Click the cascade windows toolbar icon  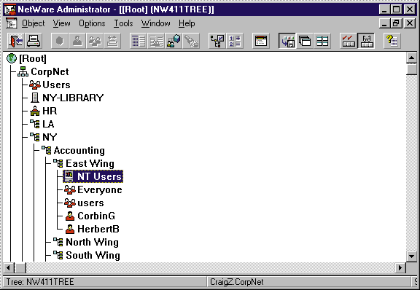pyautogui.click(x=305, y=41)
